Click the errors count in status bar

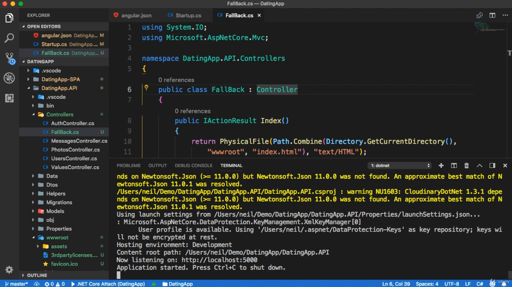coord(49,284)
